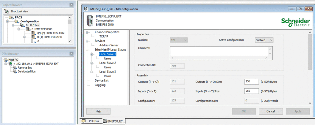Click the OK button
Screen dimensions: 315x125
click(x=244, y=111)
